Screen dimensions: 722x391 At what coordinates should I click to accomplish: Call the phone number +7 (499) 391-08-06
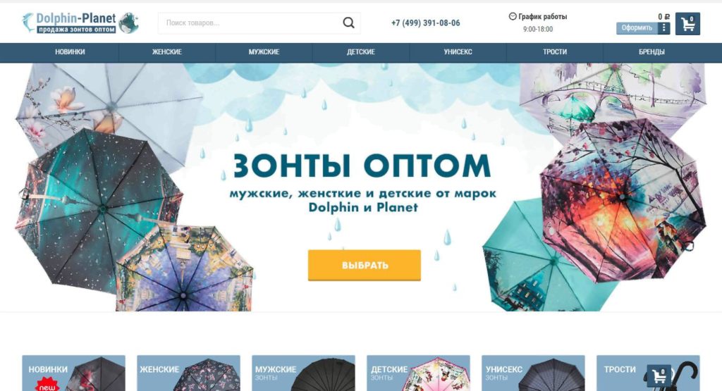(x=425, y=23)
